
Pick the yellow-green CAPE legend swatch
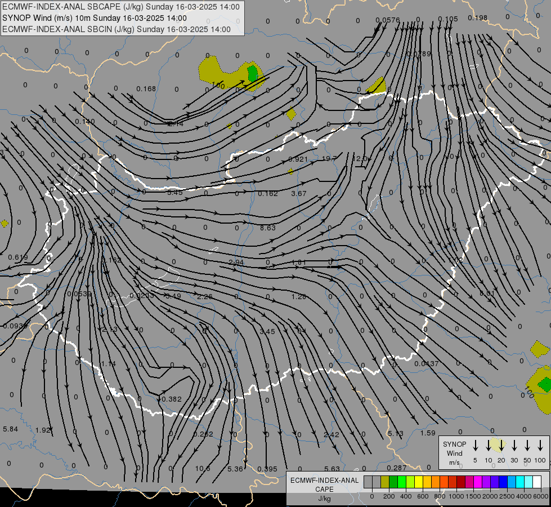click(410, 482)
